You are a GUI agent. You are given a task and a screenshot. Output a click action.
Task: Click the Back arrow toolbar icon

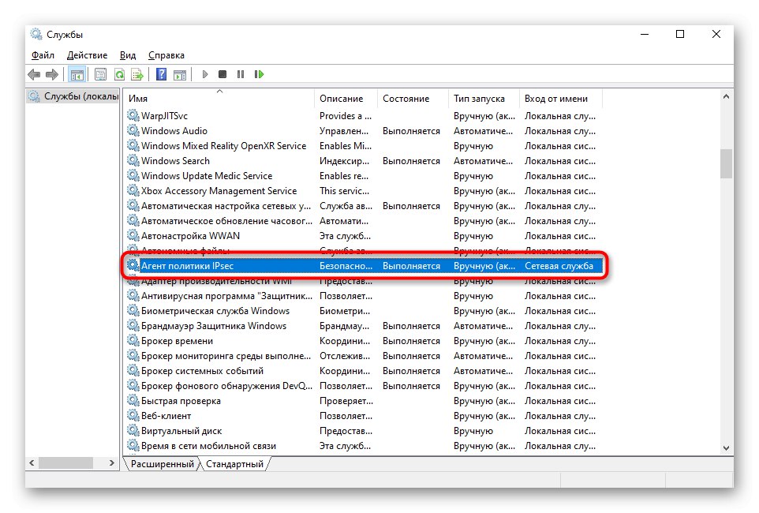pos(34,74)
